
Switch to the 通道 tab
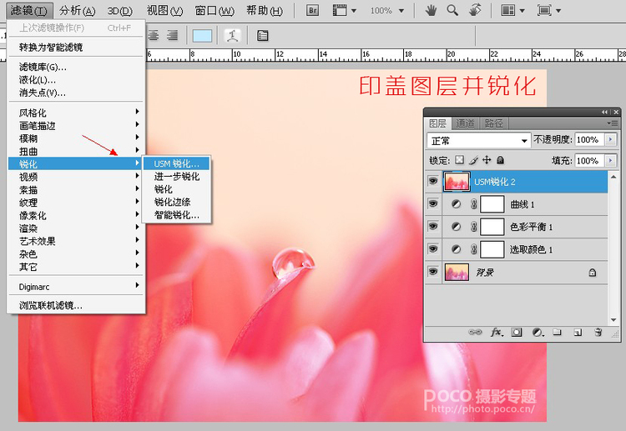click(466, 123)
